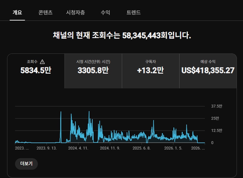The image size is (243, 178).
Task: Click the 37.5만 y-axis label
Action: [x=217, y=106]
